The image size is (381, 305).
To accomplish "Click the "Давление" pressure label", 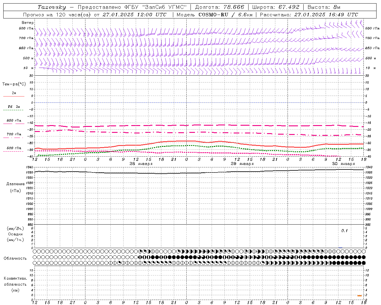I will point(15,184).
